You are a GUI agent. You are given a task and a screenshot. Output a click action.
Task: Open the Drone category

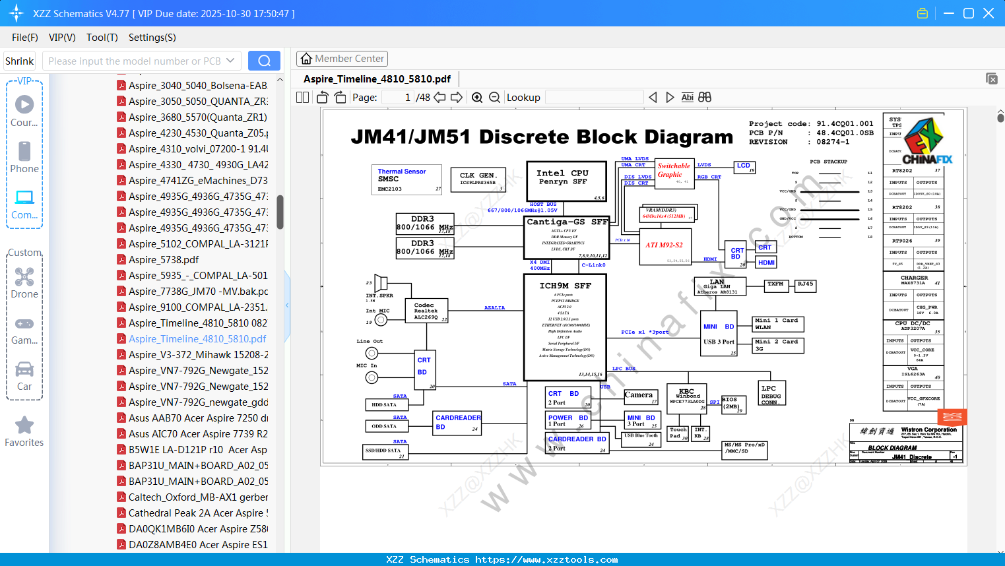[x=24, y=282]
